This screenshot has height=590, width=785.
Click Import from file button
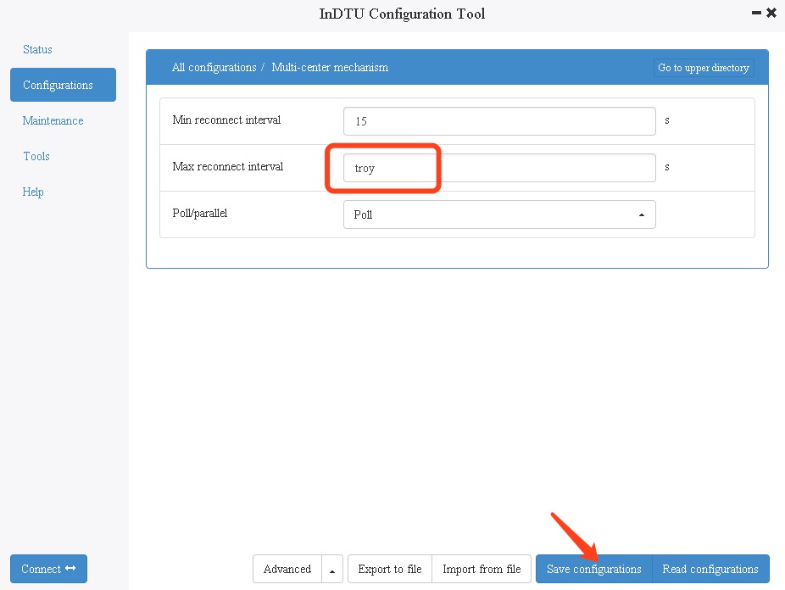(x=482, y=569)
